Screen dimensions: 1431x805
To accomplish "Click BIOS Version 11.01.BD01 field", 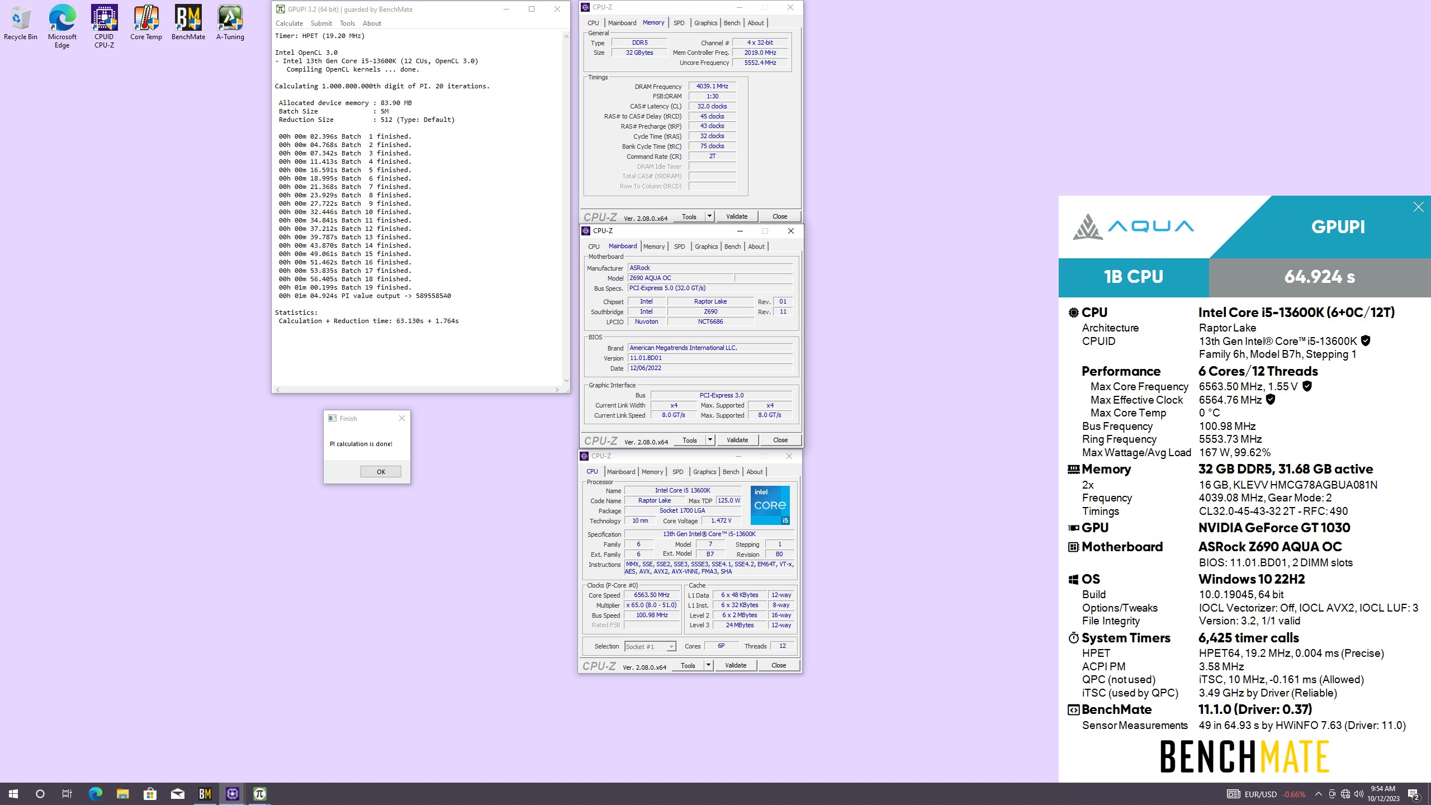I will (x=710, y=358).
